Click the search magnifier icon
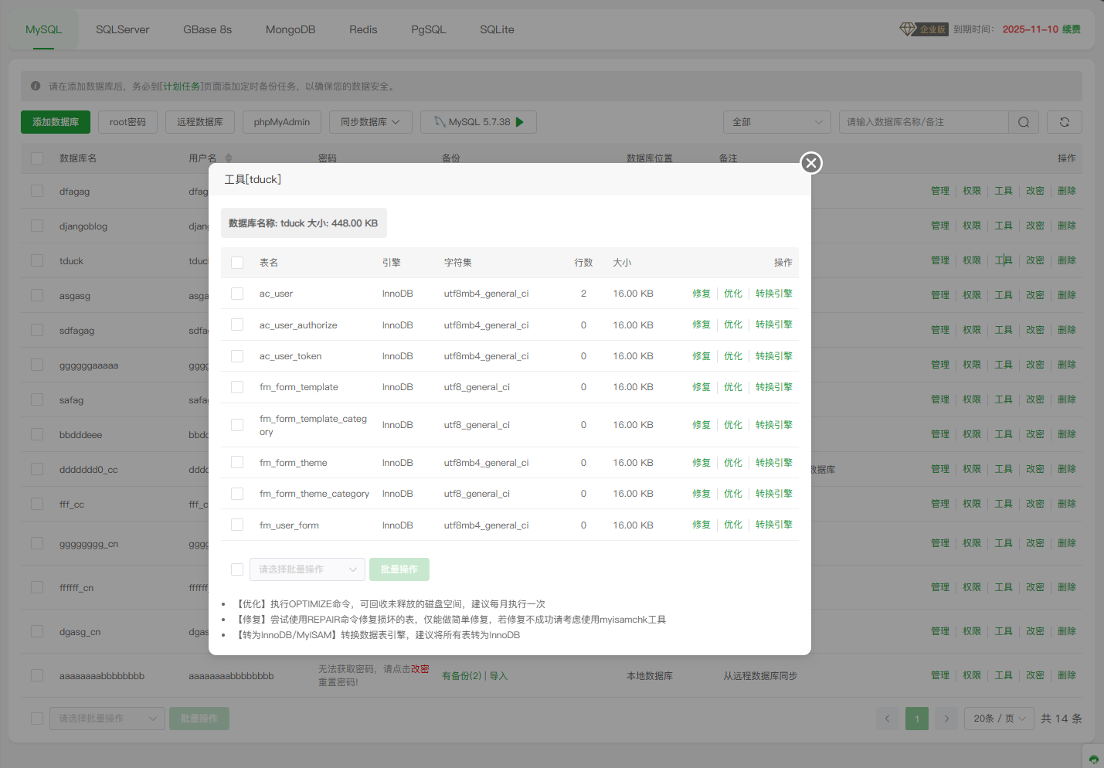Viewport: 1104px width, 768px height. point(1023,122)
